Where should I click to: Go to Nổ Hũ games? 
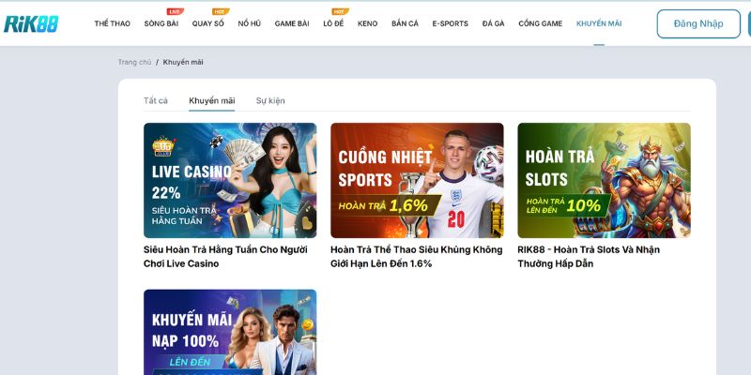coord(249,23)
